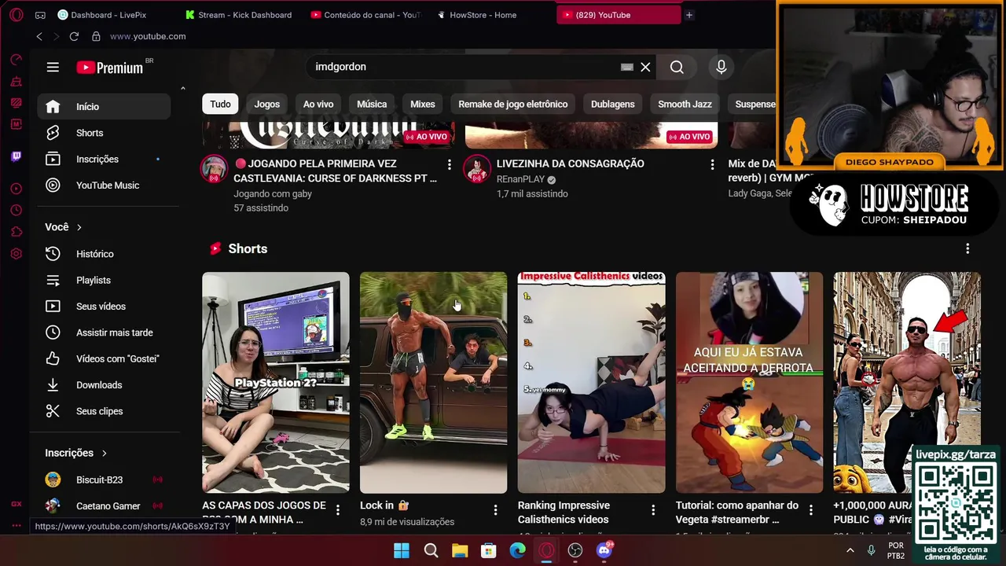Open Inscrições in the sidebar
This screenshot has height=566, width=1006.
[104, 159]
